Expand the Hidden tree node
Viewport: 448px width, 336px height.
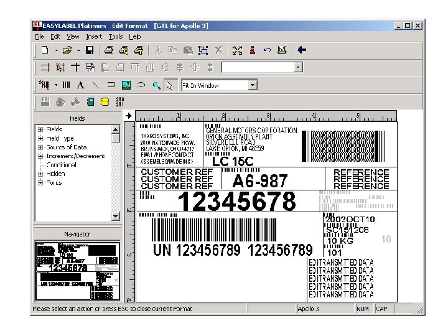pyautogui.click(x=40, y=174)
